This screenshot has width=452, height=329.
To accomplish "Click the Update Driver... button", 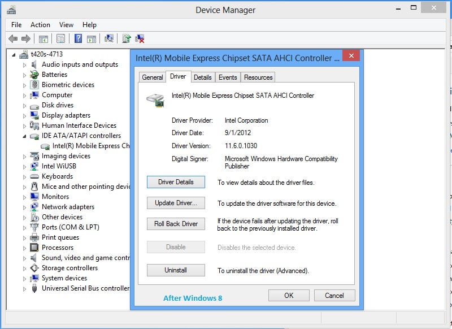I will click(176, 203).
